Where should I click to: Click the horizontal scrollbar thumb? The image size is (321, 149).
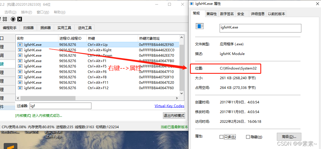click(48, 98)
